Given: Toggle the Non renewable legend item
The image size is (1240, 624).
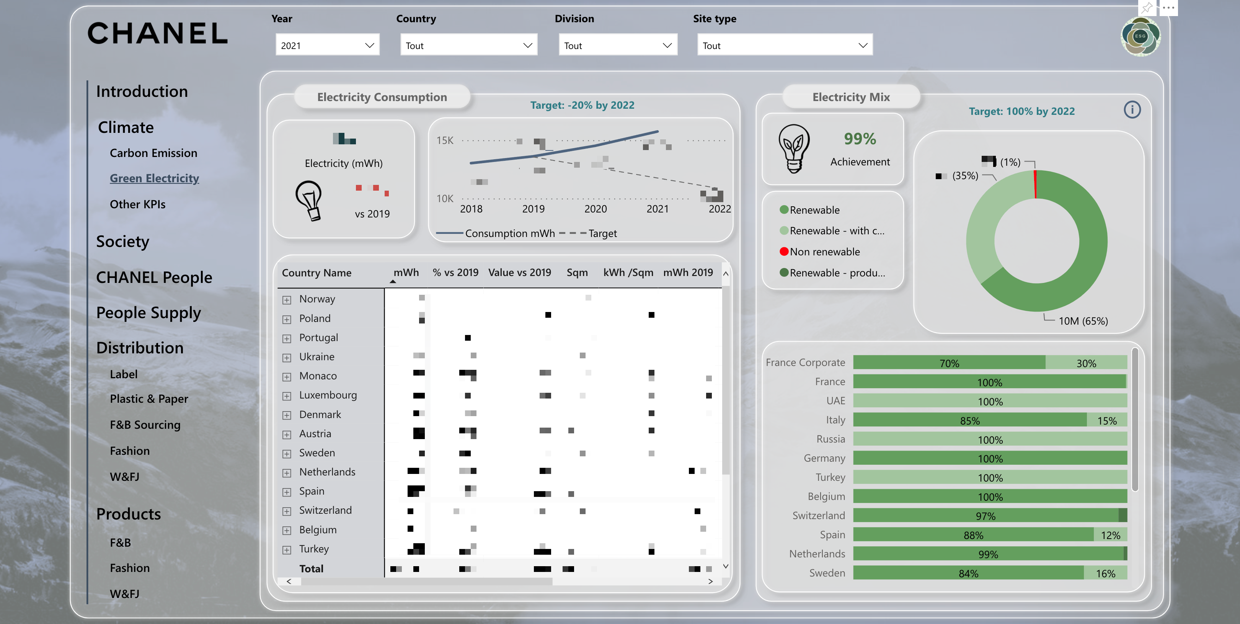Looking at the screenshot, I should click(824, 252).
